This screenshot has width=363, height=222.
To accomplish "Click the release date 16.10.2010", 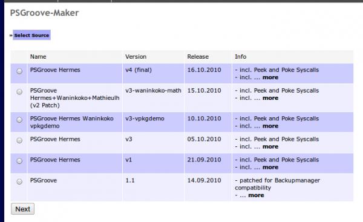I will [x=204, y=70].
